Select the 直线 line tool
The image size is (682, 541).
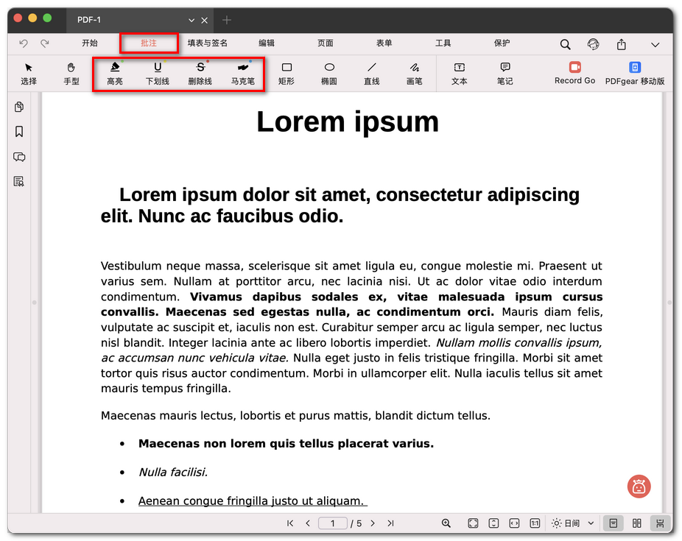[x=372, y=74]
